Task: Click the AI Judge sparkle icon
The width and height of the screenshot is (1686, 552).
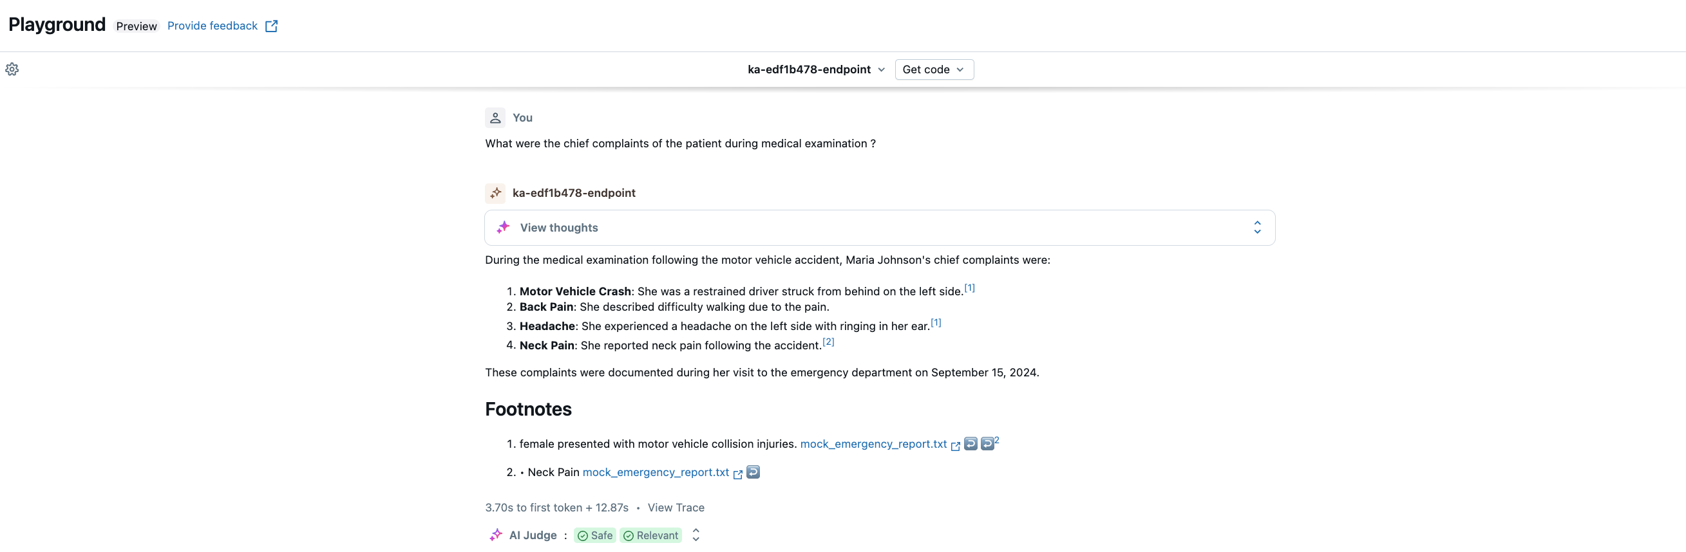Action: (x=495, y=536)
